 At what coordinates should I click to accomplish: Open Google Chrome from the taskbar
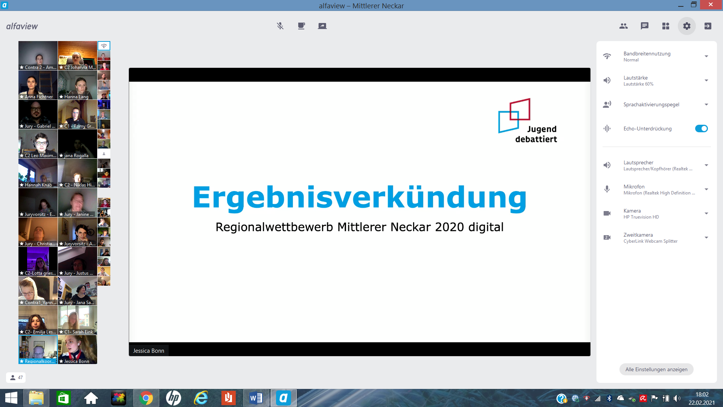click(146, 398)
